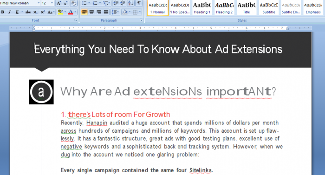The width and height of the screenshot is (325, 175).
Task: Toggle Bold formatting
Action: (3, 12)
